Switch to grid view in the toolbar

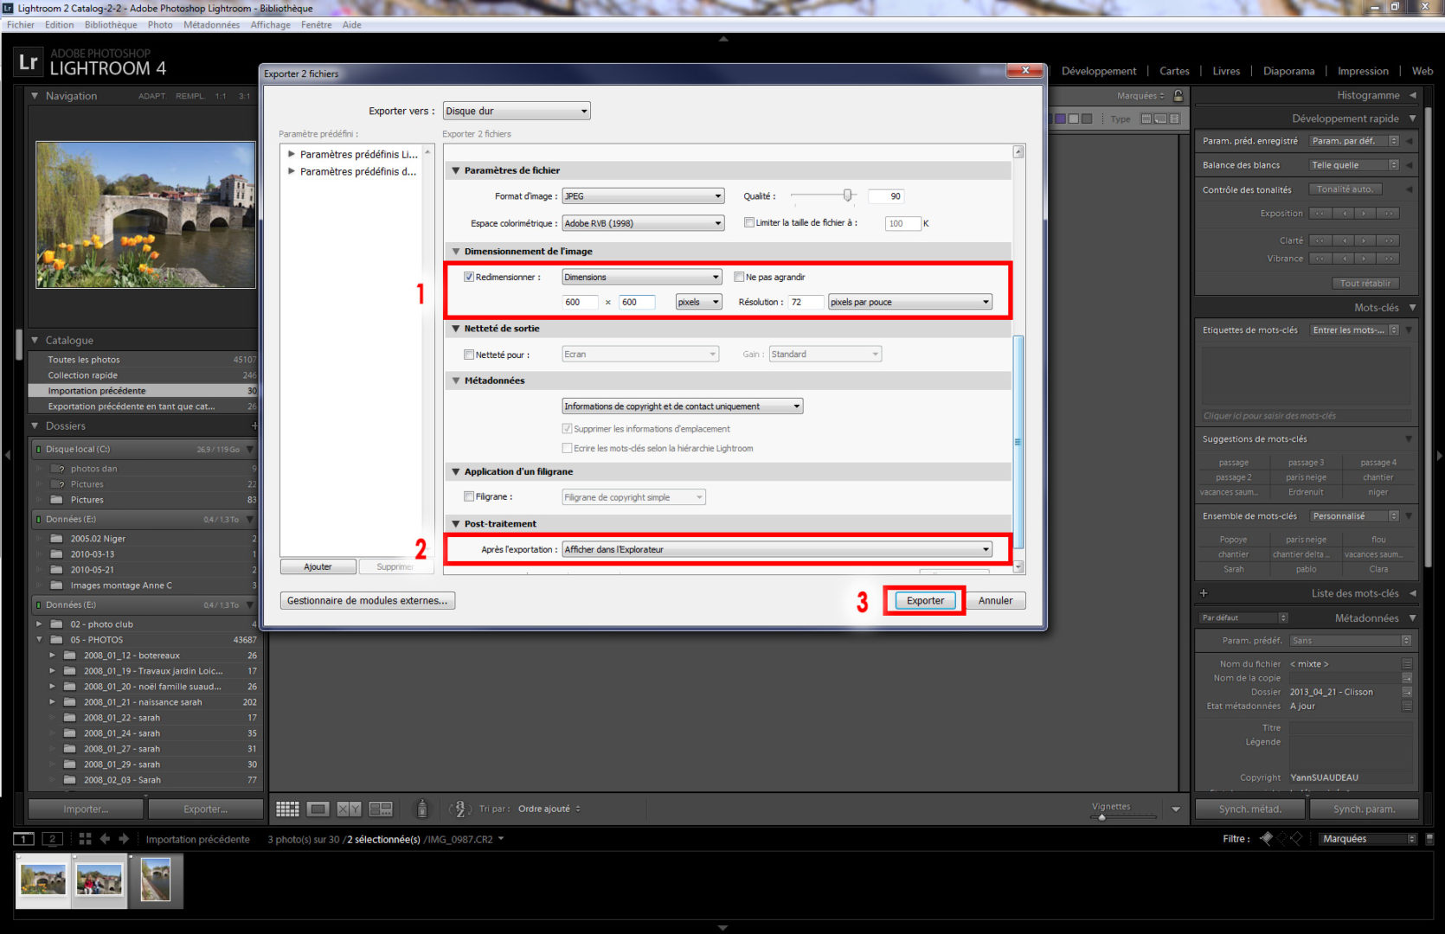coord(287,809)
